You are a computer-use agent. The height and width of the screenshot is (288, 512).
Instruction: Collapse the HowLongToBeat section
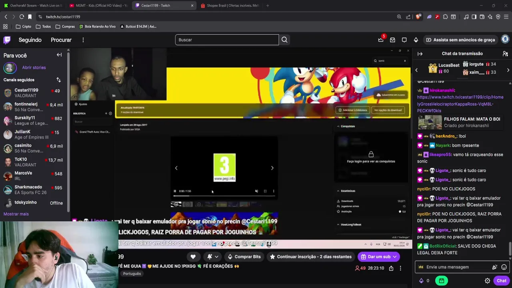pyautogui.click(x=338, y=224)
